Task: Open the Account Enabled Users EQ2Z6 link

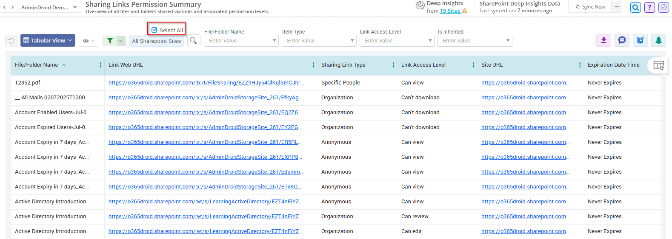Action: (x=205, y=112)
